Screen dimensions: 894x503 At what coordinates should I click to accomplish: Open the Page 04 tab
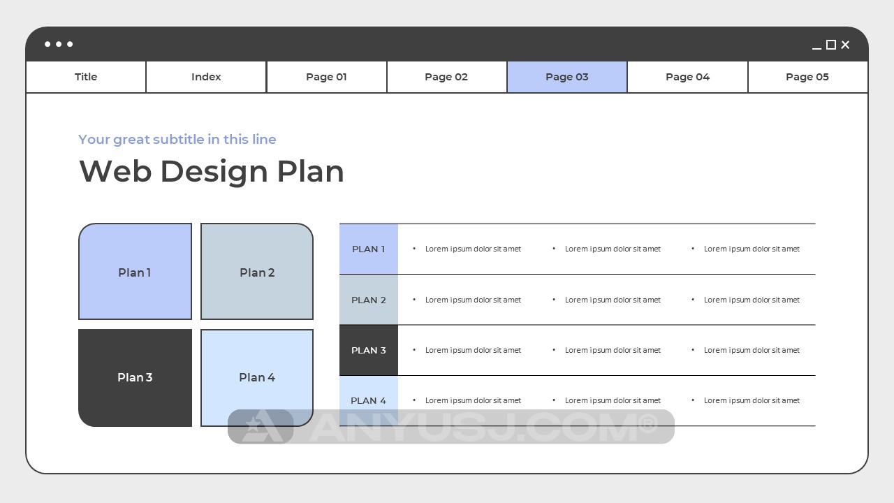(x=687, y=77)
